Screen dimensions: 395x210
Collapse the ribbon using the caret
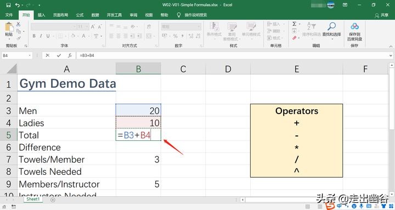391,46
